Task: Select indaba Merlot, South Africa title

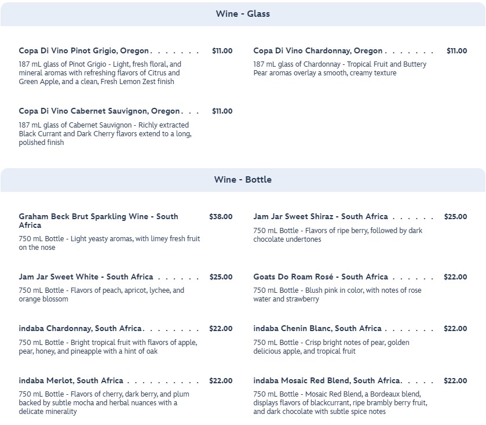Action: click(x=71, y=381)
